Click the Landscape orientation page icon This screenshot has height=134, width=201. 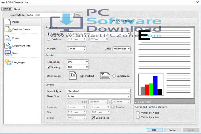[x=105, y=76]
